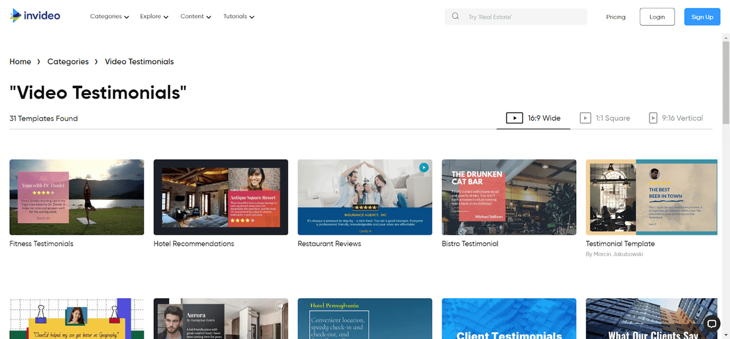730x339 pixels.
Task: Click play badge on Restaurant Reviews thumbnail
Action: coord(423,168)
